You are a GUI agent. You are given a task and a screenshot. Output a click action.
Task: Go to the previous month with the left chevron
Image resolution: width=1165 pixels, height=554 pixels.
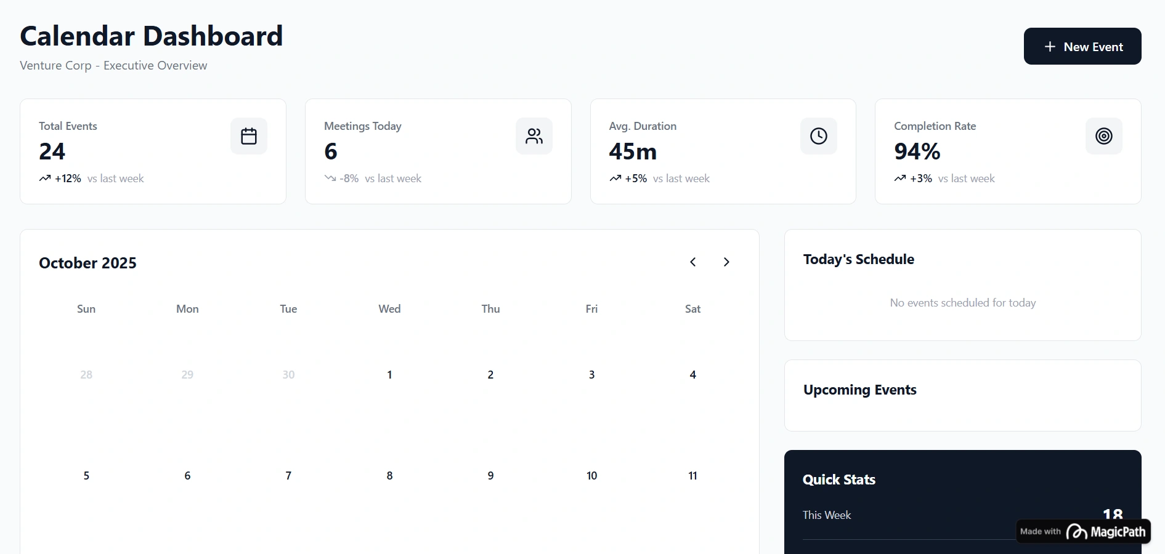click(692, 262)
